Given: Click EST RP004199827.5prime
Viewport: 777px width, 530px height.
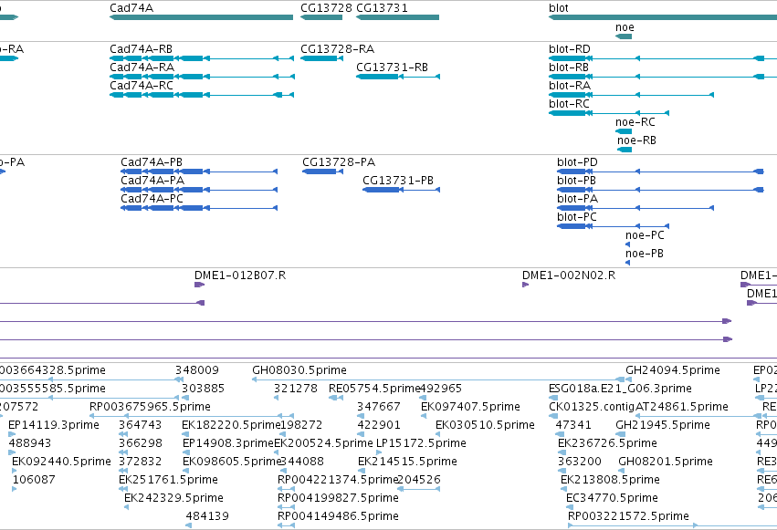Looking at the screenshot, I should point(338,498).
